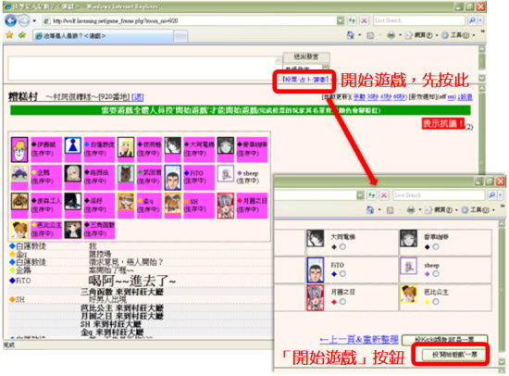
Task: Click the blue pawn avatar of 白蓮教徒
Action: pyautogui.click(x=73, y=145)
